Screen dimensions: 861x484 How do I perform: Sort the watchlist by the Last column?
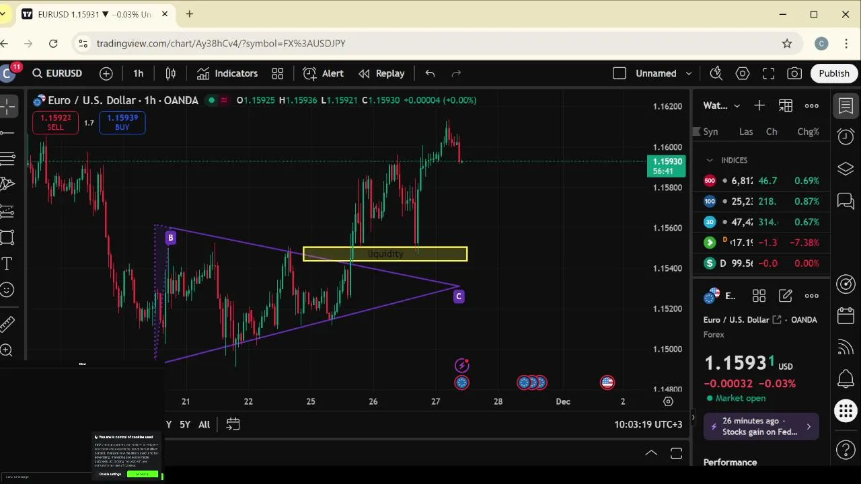pos(746,132)
